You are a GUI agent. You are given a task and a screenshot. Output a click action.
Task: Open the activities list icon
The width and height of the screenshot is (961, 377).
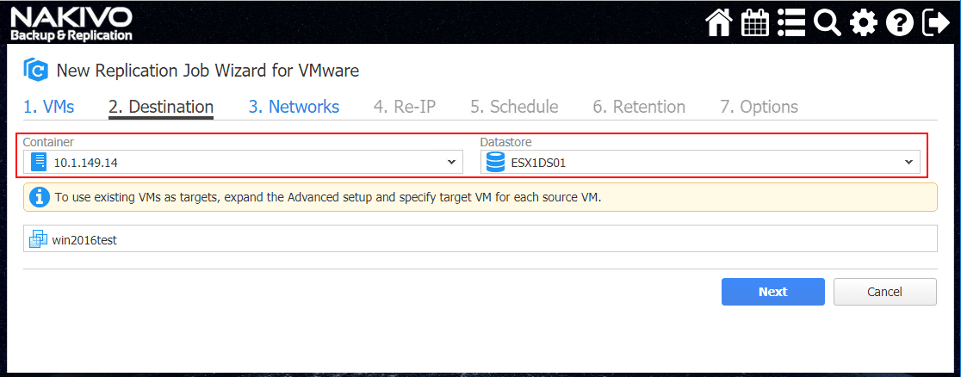pos(790,23)
